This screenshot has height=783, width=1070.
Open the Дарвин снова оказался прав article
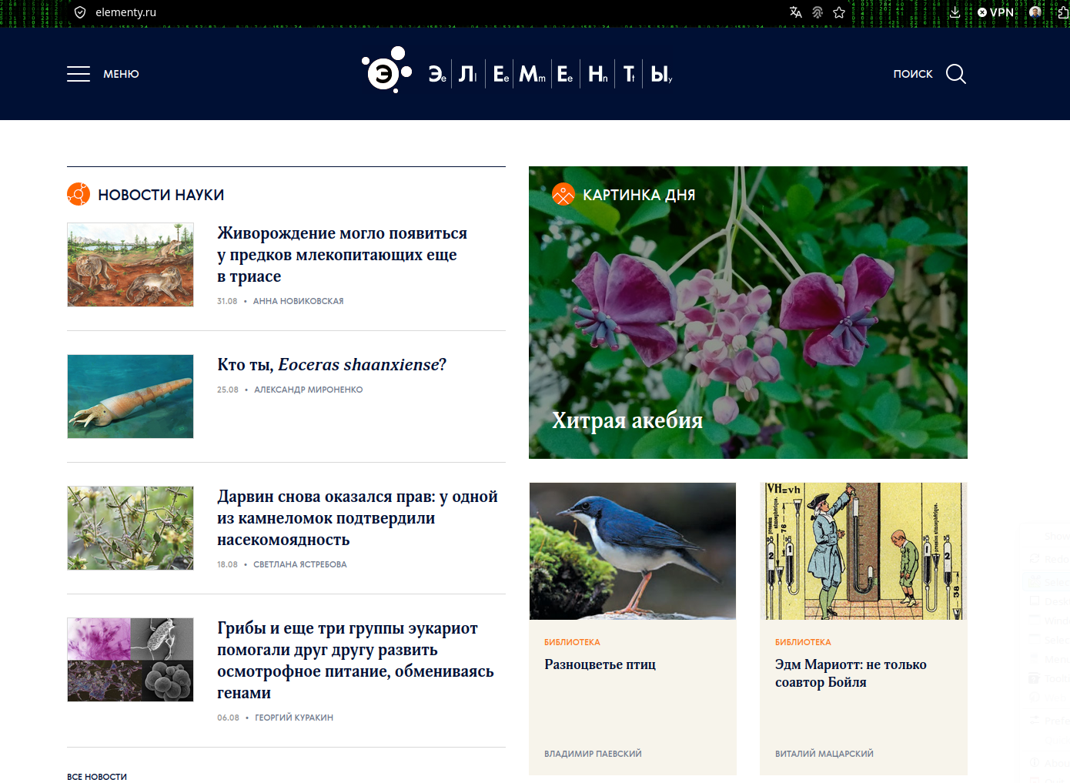357,518
